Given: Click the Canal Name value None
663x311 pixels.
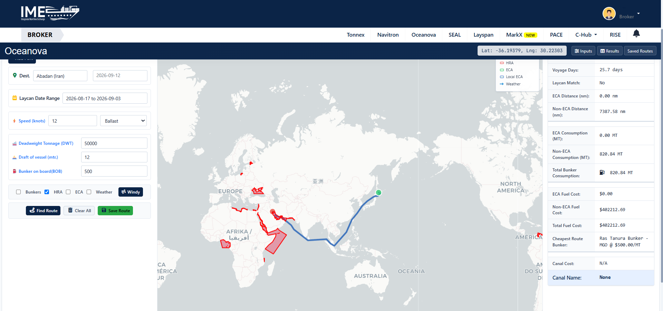Looking at the screenshot, I should coord(605,277).
